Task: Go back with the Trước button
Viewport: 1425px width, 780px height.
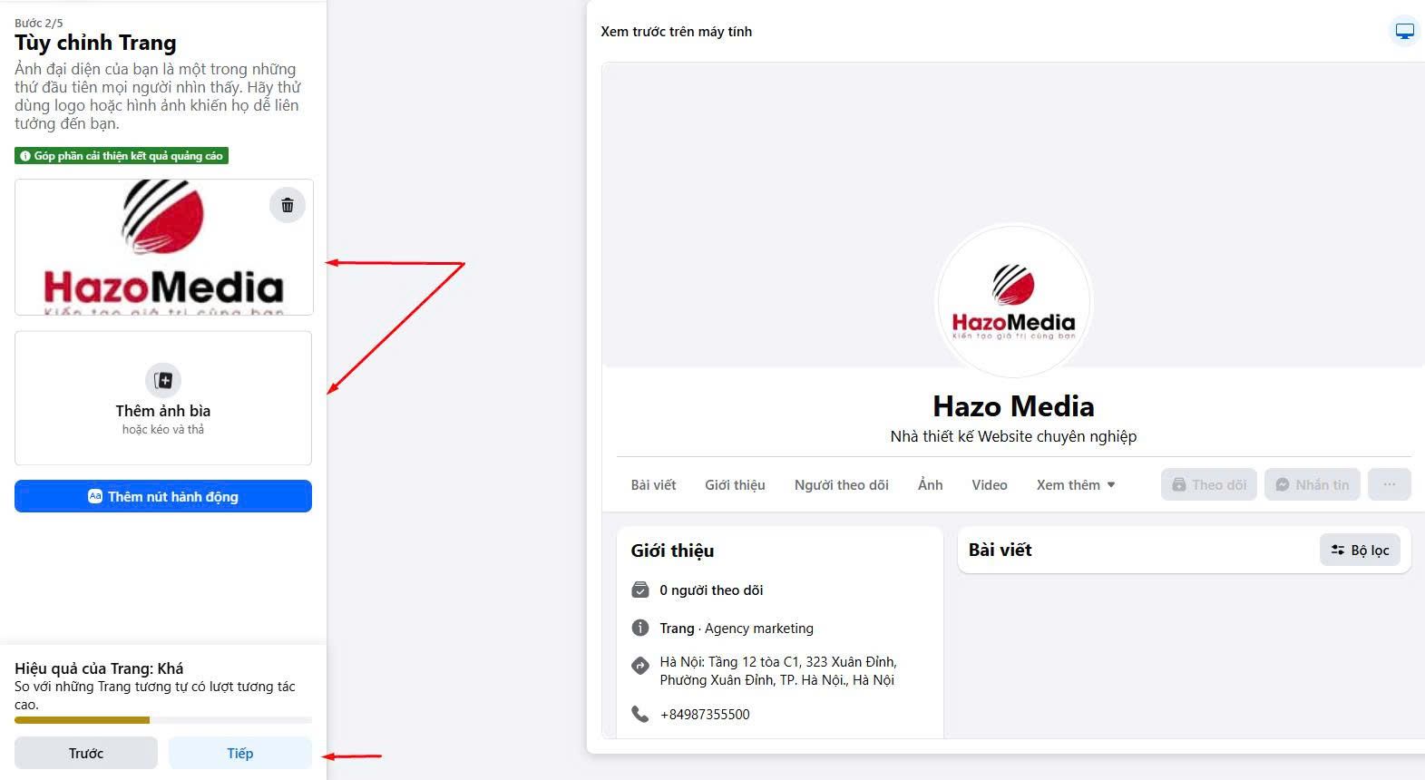Action: point(86,753)
